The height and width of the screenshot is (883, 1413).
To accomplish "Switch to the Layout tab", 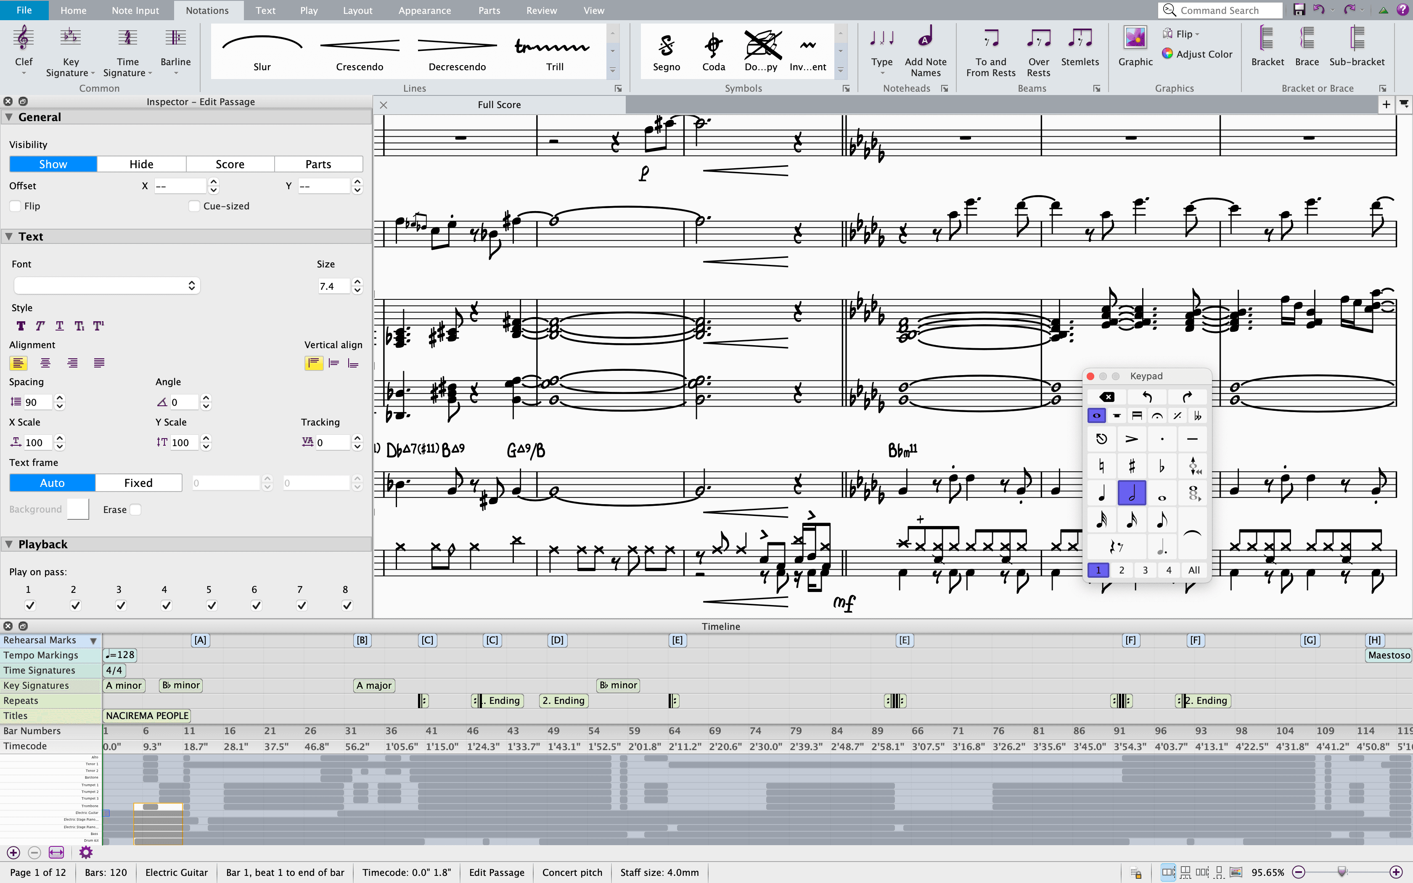I will 357,10.
